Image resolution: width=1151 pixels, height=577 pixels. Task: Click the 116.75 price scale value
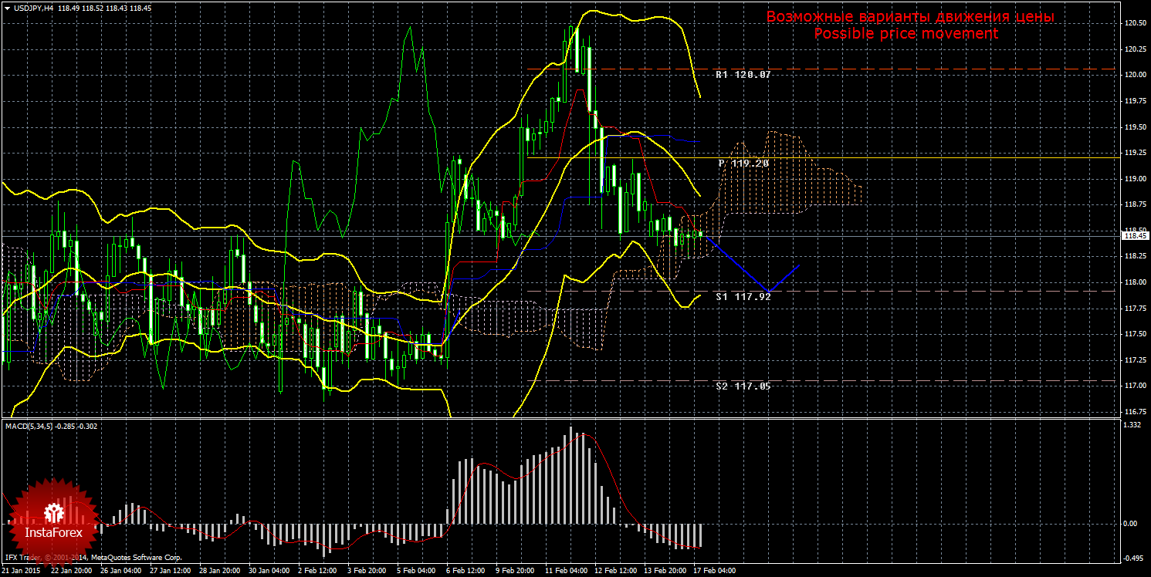1135,412
